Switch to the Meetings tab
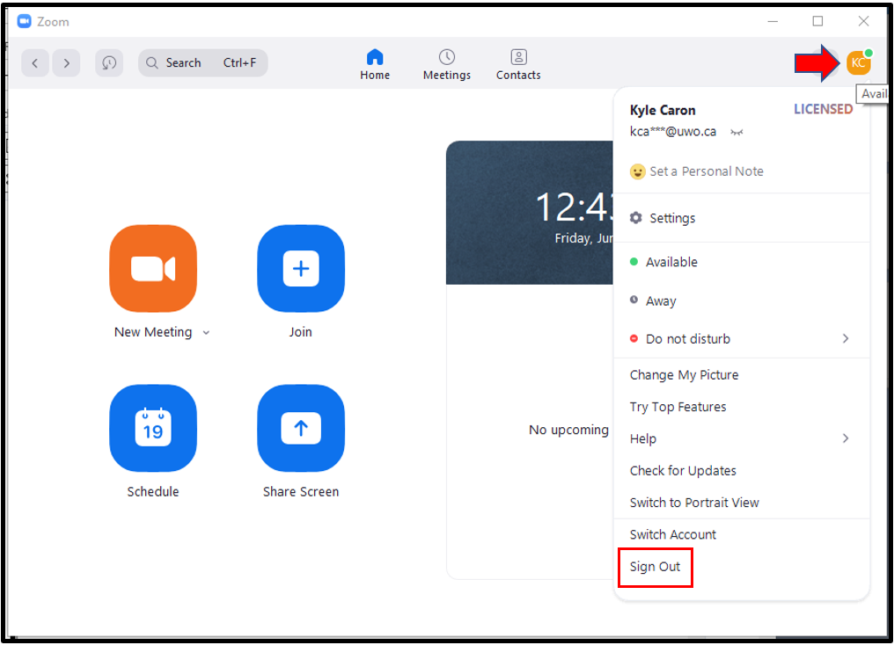Screen dimensions: 894x645 446,63
